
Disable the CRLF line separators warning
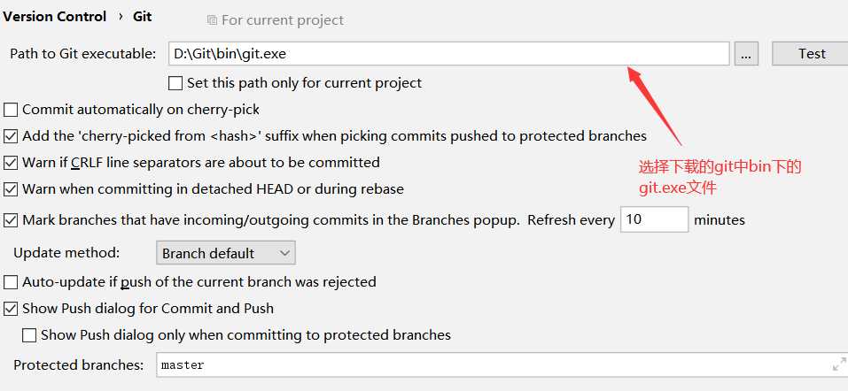click(11, 163)
